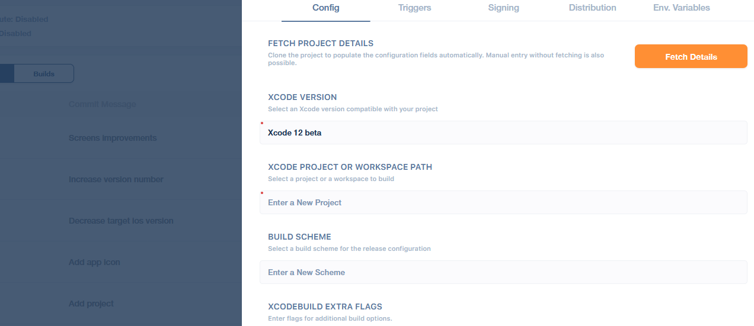Click the Enter a New Scheme field
The width and height of the screenshot is (754, 326).
point(503,272)
